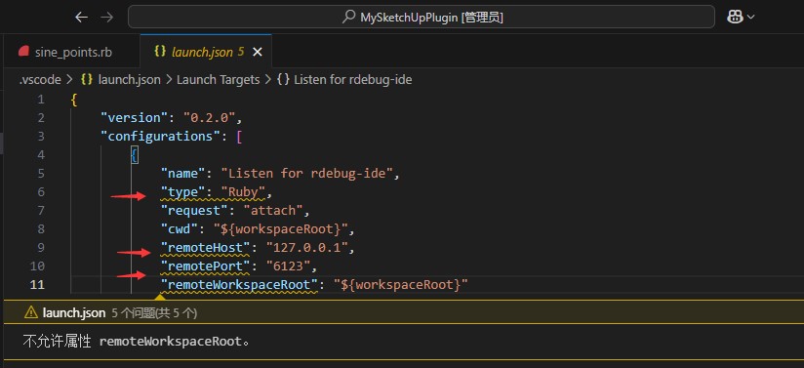Click the warning triangle icon in problems peek

pos(31,312)
